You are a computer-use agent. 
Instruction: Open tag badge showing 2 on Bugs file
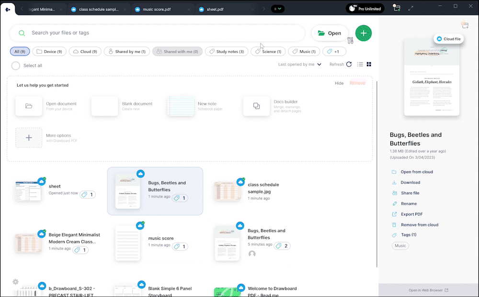(x=282, y=246)
